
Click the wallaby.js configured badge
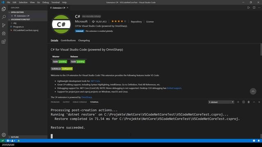[62, 69]
